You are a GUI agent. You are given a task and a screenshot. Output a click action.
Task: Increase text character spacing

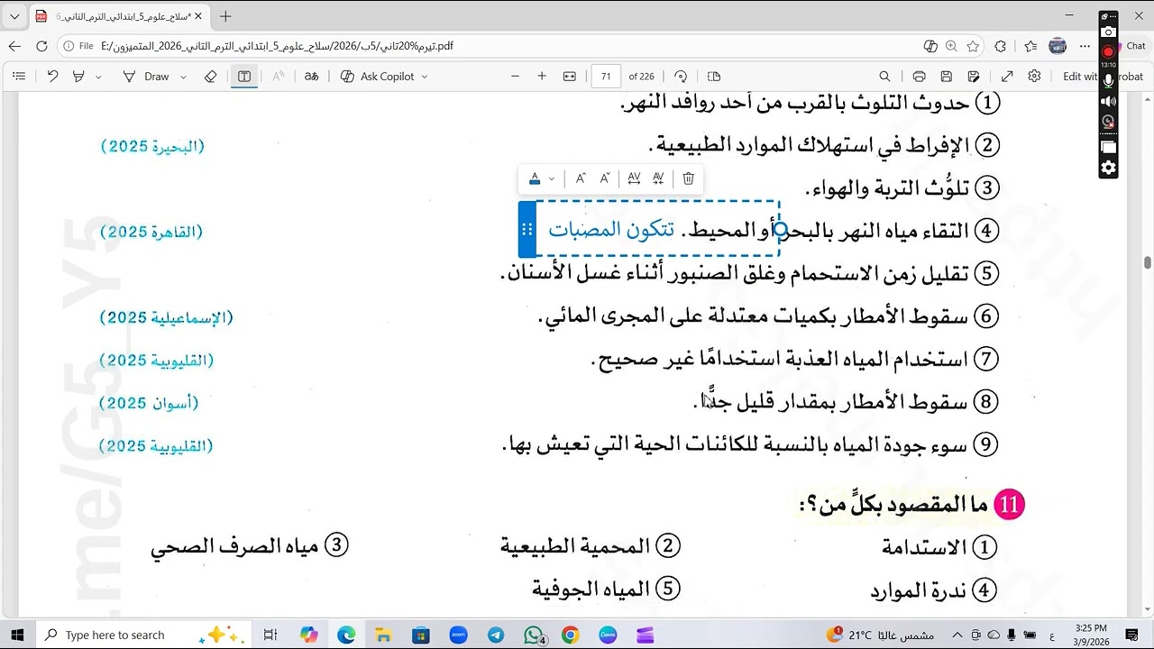click(634, 178)
